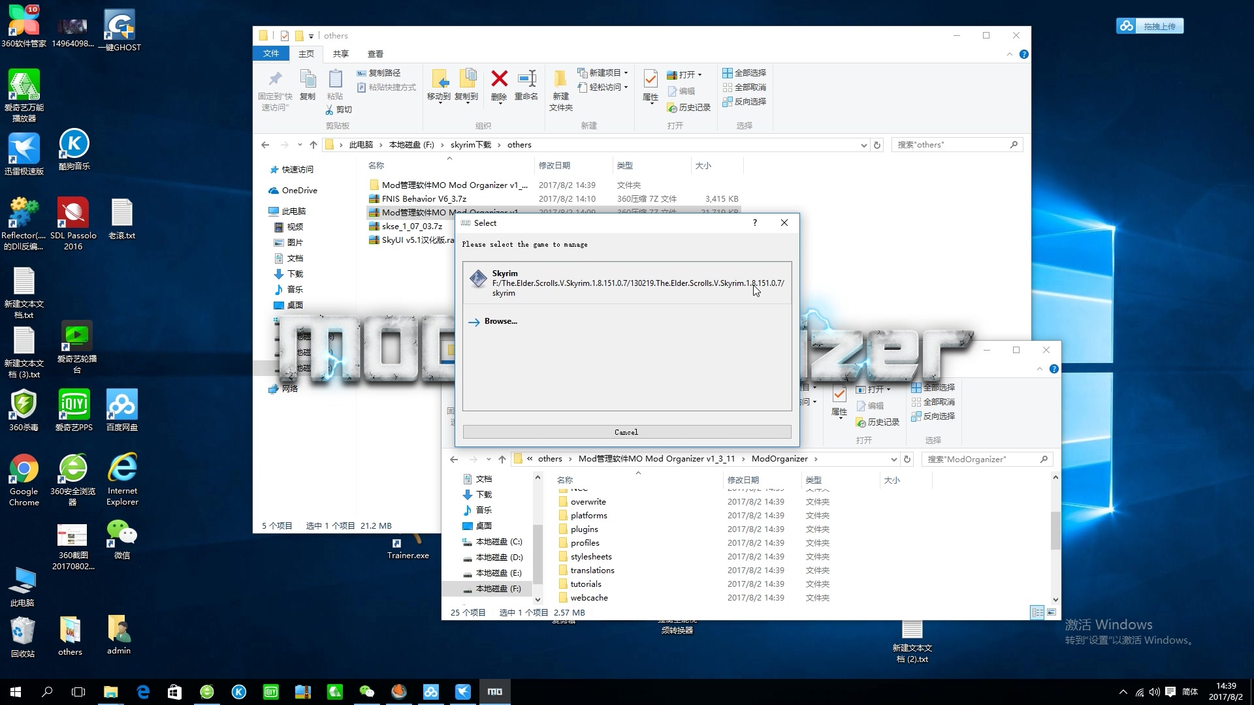Refresh the others folder address bar

click(x=877, y=145)
